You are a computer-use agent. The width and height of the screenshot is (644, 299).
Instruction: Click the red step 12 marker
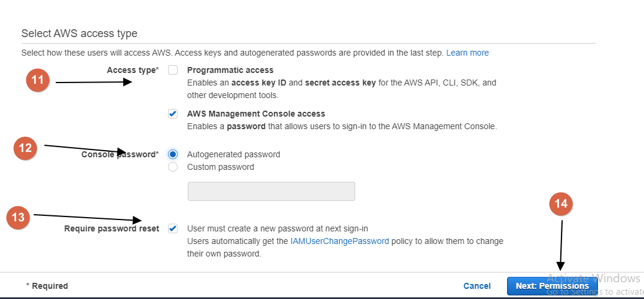[x=26, y=148]
